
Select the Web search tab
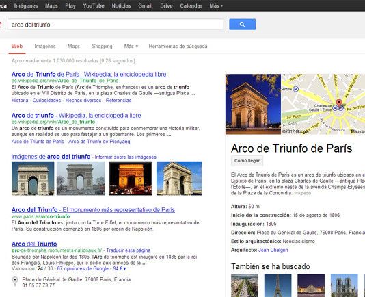pos(17,46)
